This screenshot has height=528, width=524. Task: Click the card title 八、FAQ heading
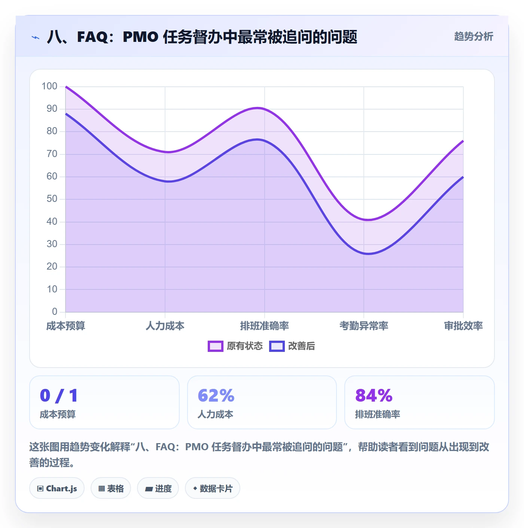202,37
